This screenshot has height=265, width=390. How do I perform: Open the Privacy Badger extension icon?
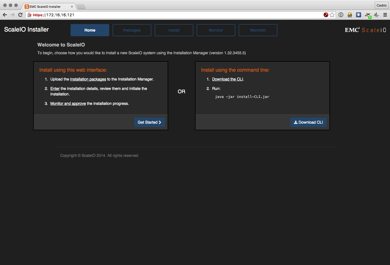tap(368, 15)
